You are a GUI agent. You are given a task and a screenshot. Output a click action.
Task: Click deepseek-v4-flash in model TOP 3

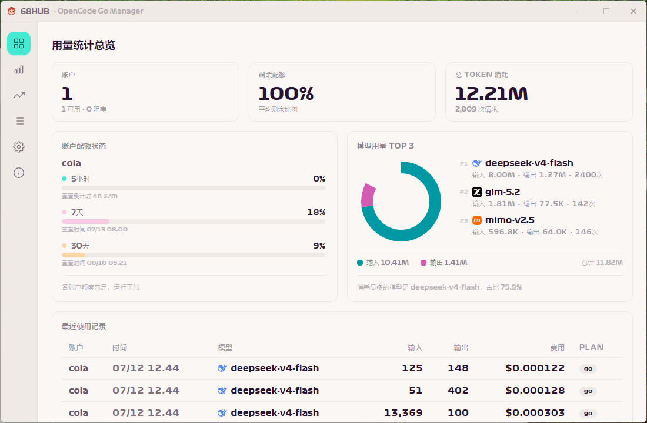point(529,163)
